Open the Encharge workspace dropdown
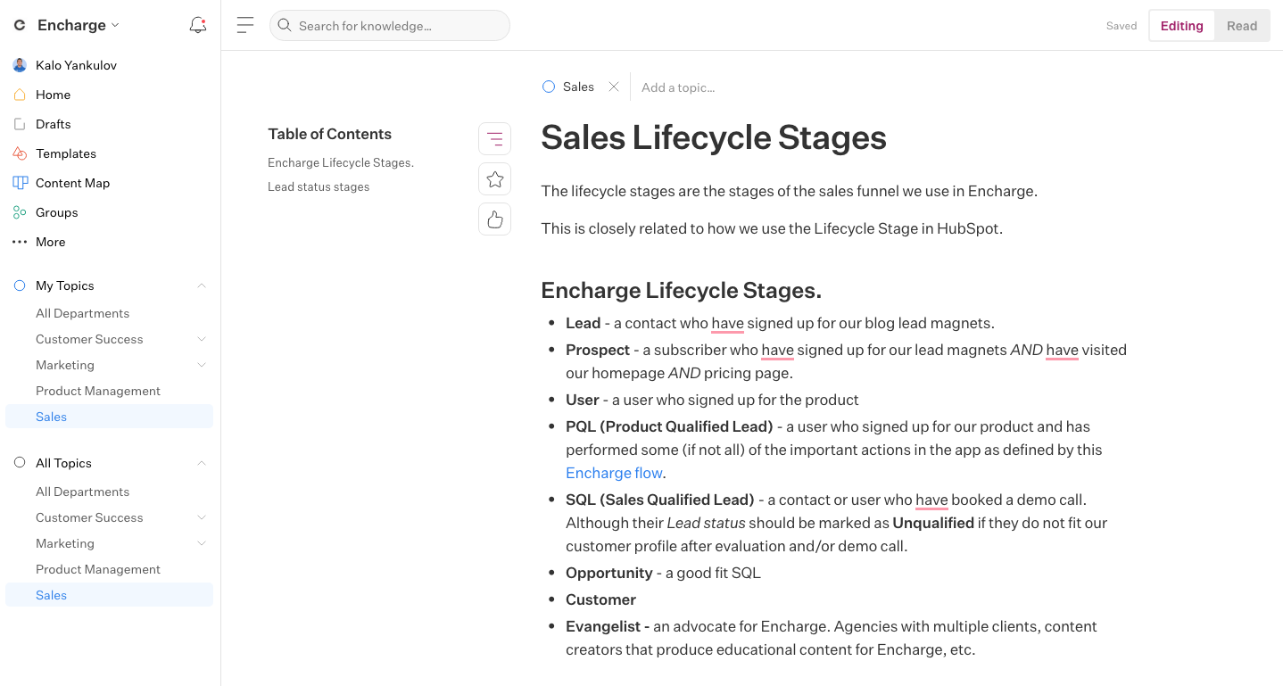Image resolution: width=1283 pixels, height=686 pixels. point(78,25)
